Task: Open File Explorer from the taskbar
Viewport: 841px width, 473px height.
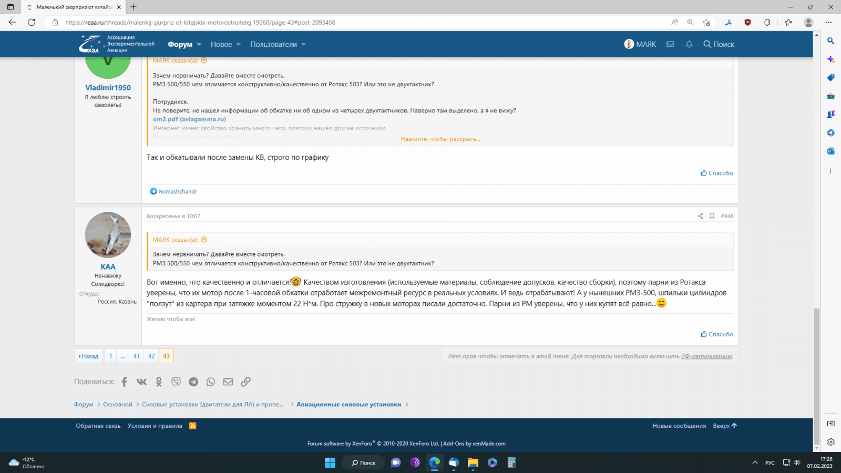Action: pos(473,462)
